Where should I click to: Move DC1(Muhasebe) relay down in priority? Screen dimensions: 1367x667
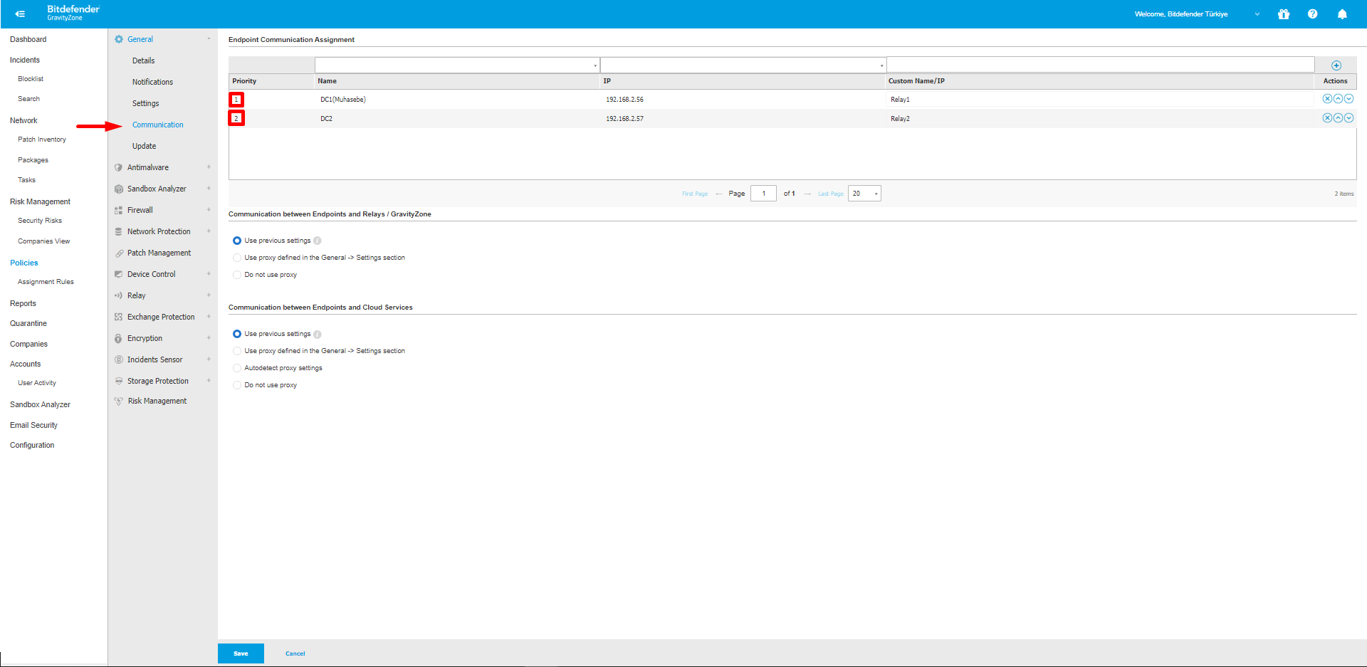(x=1348, y=99)
